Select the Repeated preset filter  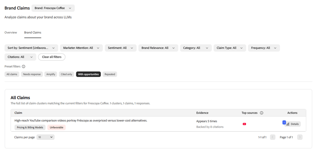pyautogui.click(x=110, y=74)
